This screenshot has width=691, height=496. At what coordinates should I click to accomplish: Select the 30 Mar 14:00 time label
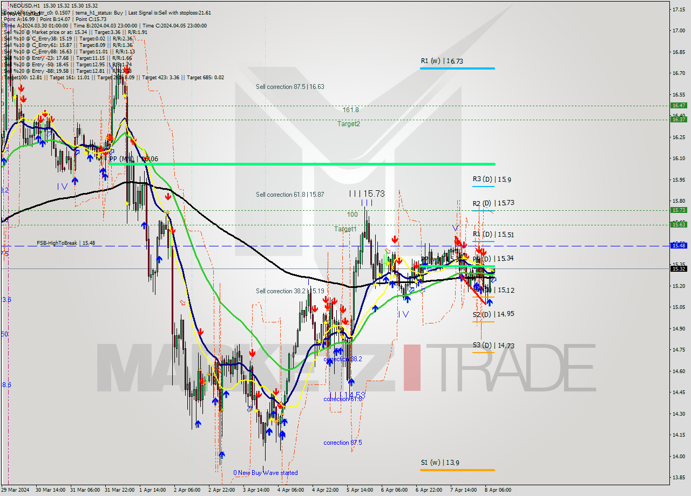tap(50, 490)
